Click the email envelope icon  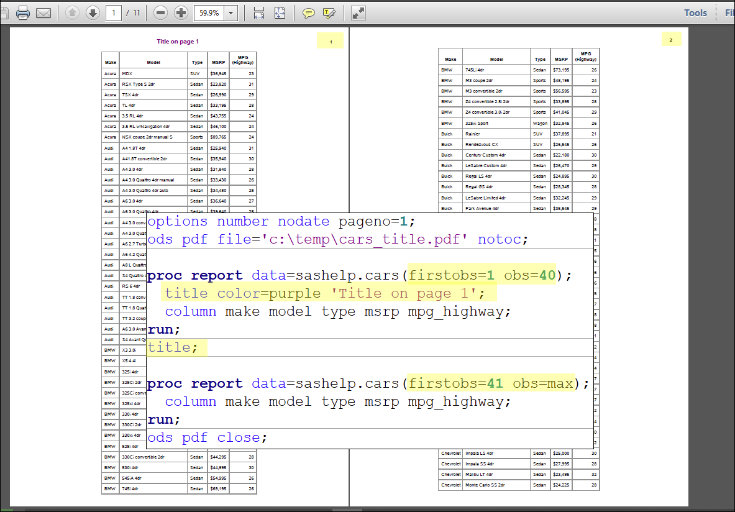click(43, 13)
